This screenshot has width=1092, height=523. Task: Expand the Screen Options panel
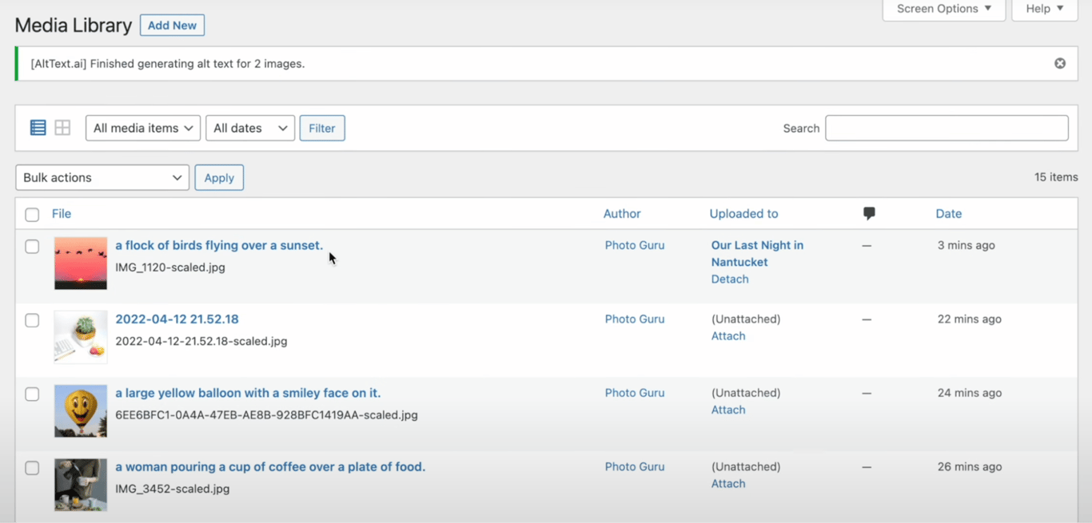(943, 9)
